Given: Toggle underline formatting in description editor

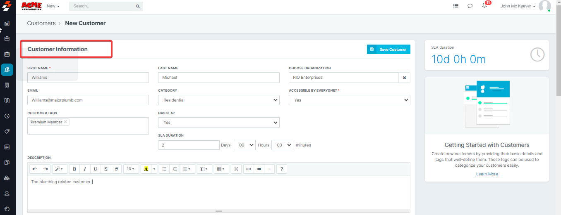Looking at the screenshot, I should pyautogui.click(x=96, y=169).
